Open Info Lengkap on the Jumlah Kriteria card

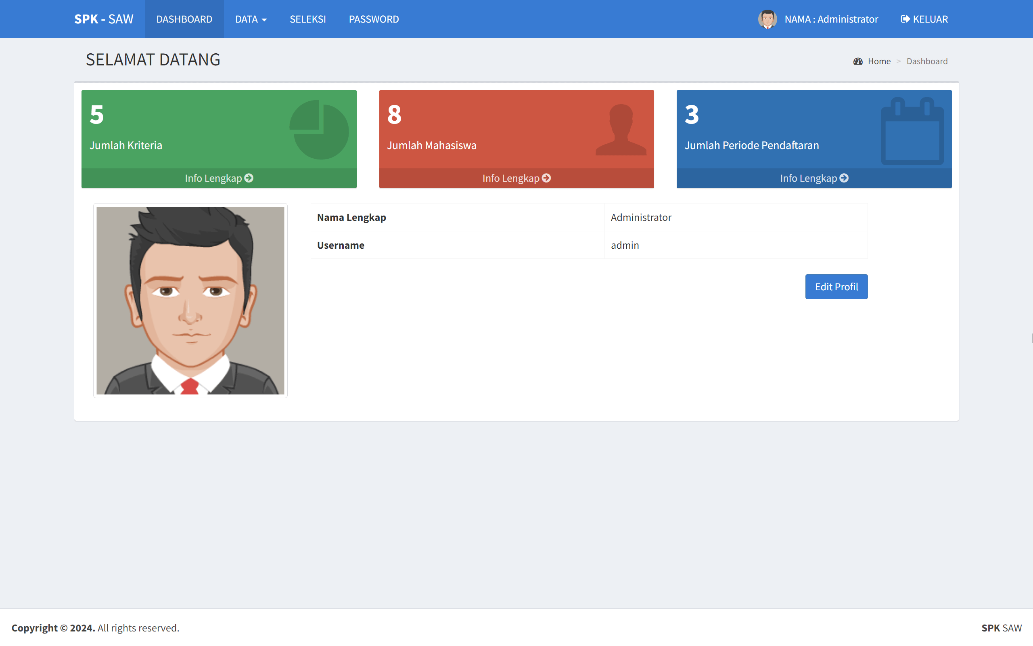click(x=218, y=178)
